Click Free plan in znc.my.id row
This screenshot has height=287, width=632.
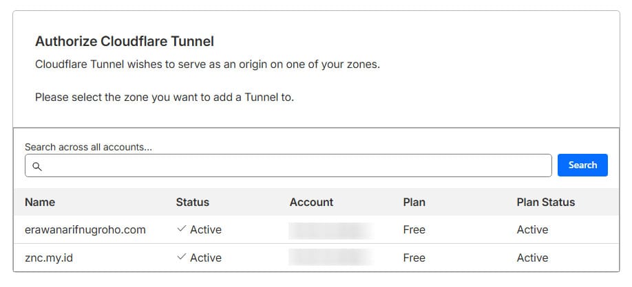pos(414,258)
